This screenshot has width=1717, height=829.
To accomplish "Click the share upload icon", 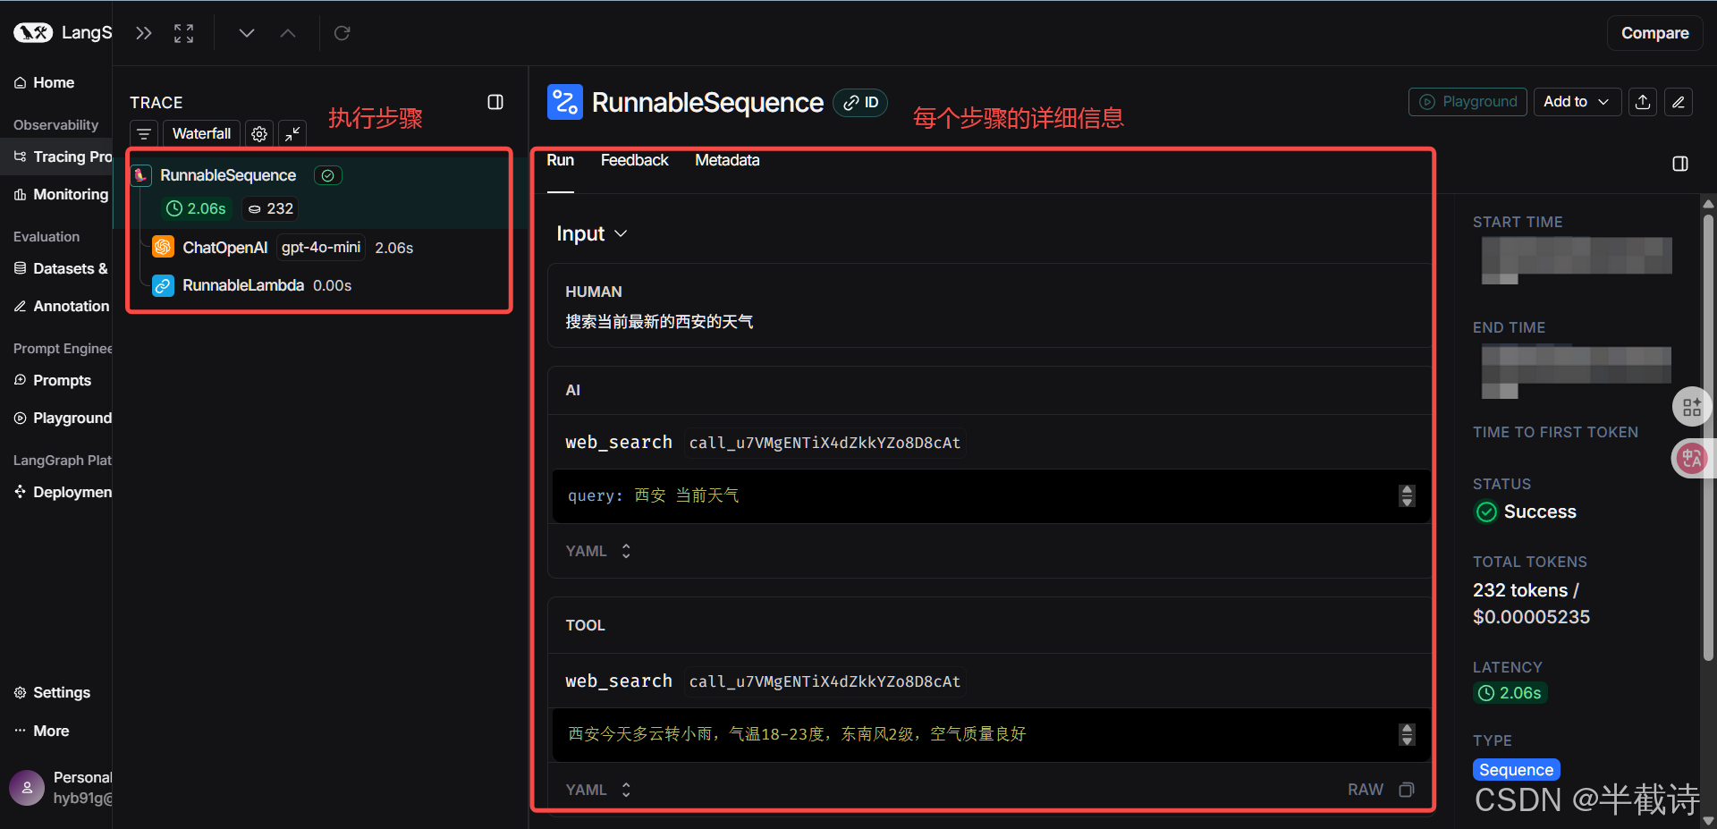I will (1643, 102).
